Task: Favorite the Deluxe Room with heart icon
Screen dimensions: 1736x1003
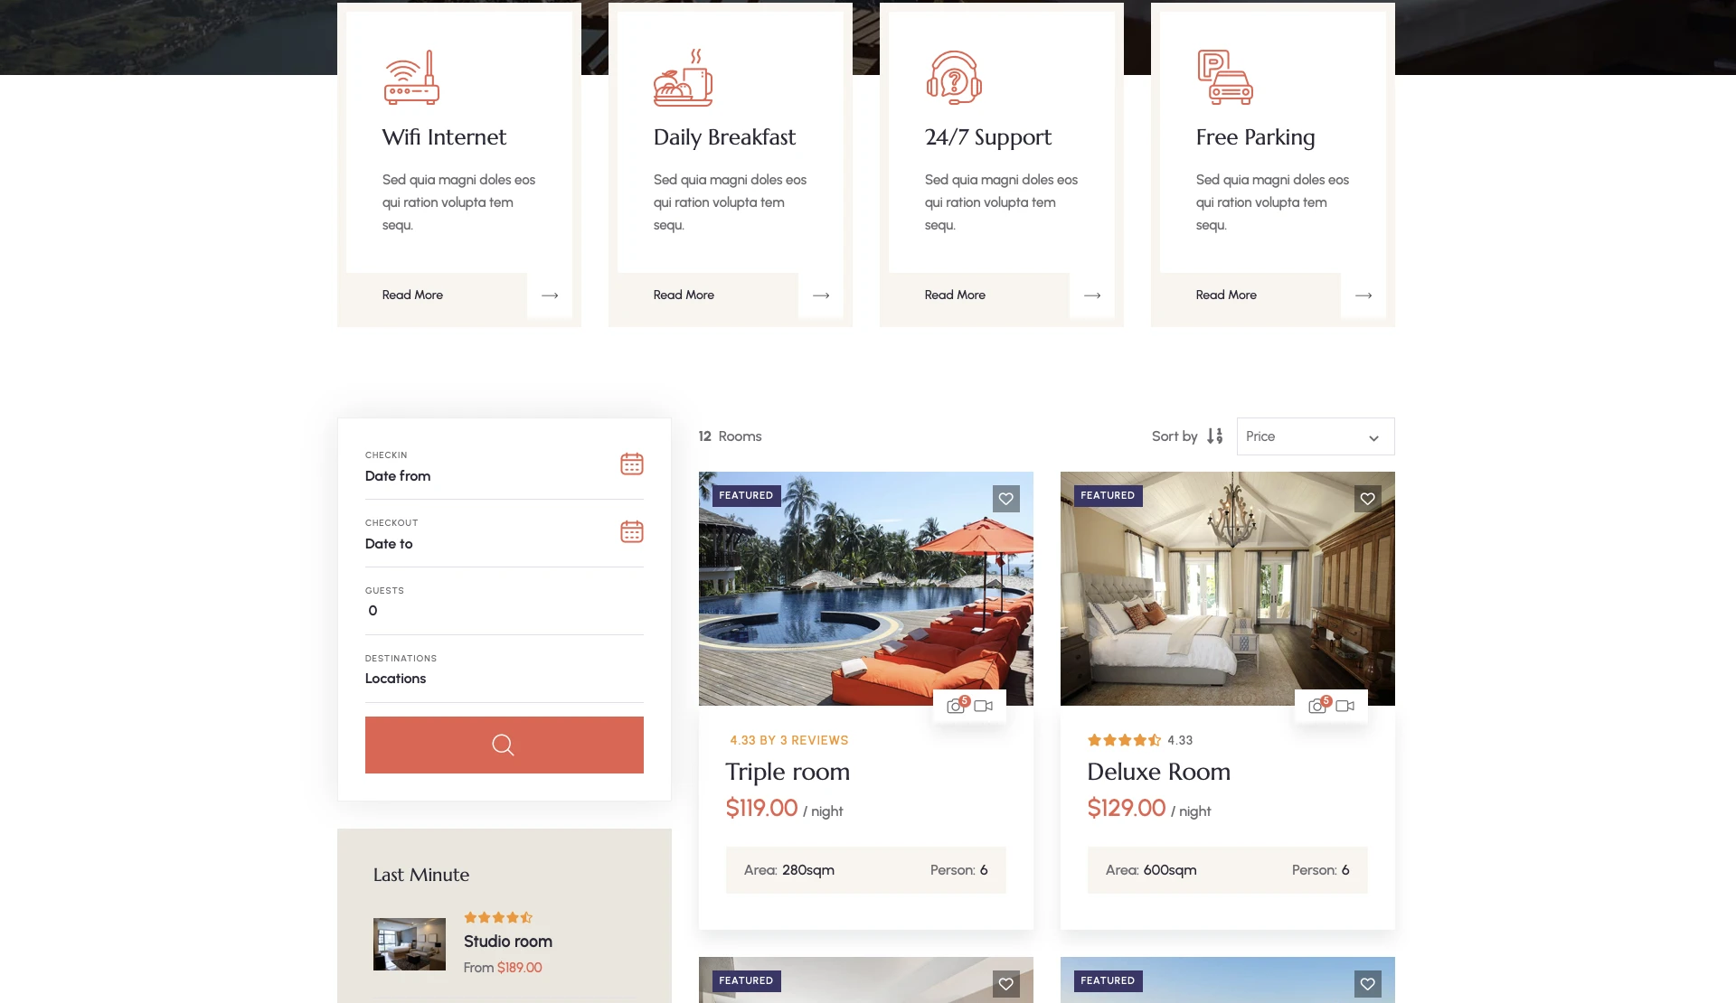Action: coord(1367,499)
